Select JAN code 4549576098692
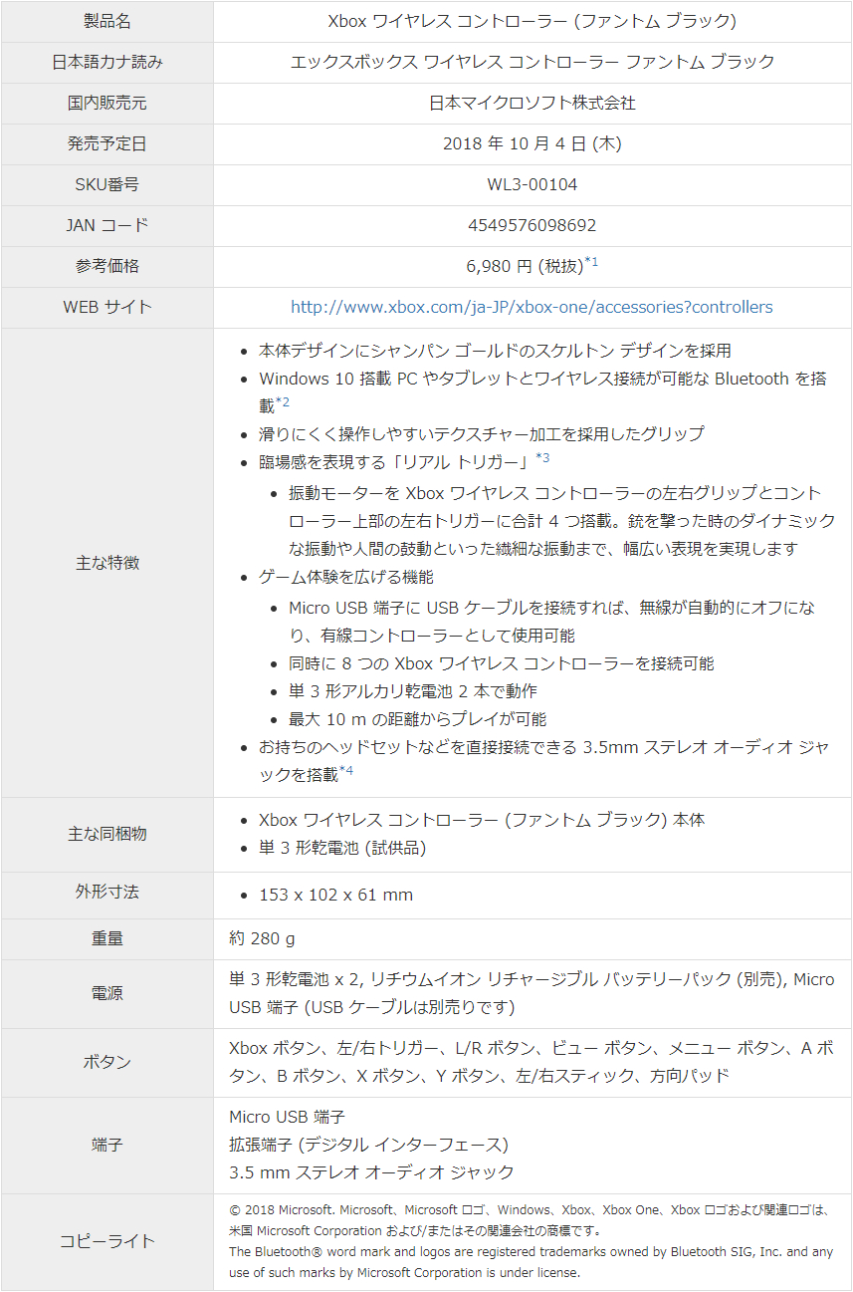The width and height of the screenshot is (853, 1292). pos(533,225)
